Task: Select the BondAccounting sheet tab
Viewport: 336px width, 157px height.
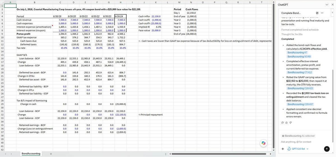Action: pos(31,154)
